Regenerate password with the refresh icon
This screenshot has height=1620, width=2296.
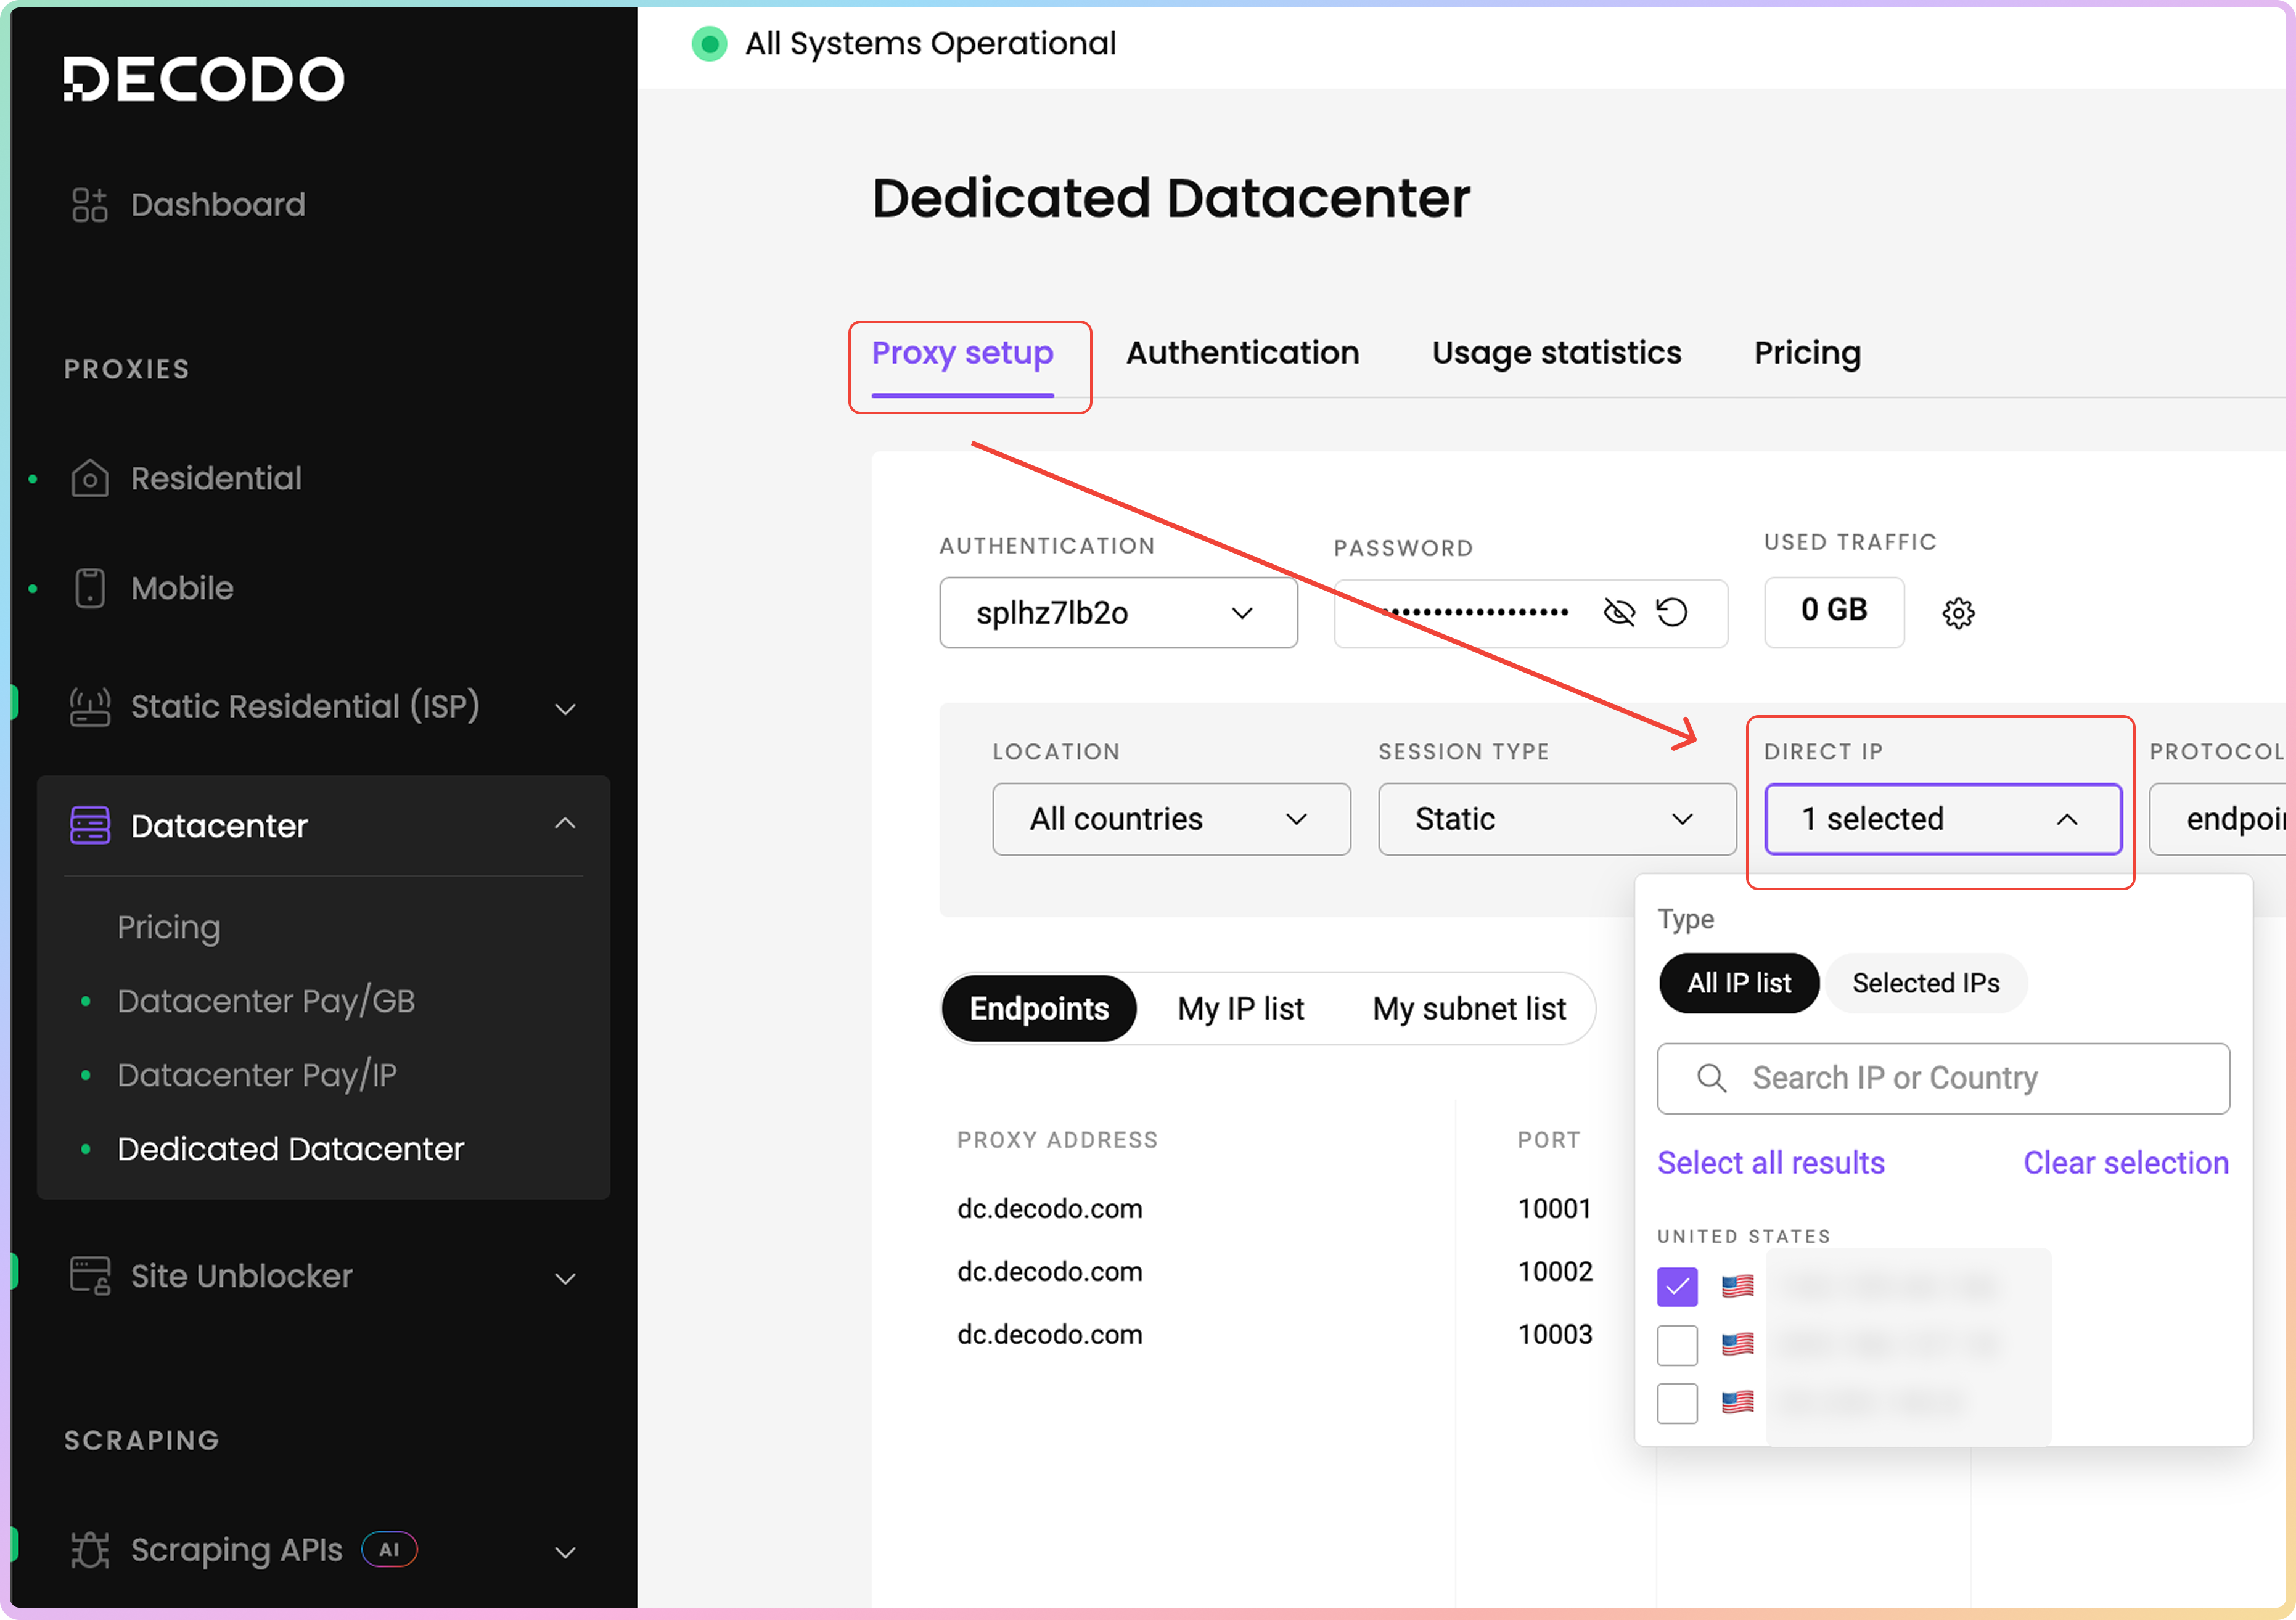(x=1672, y=611)
